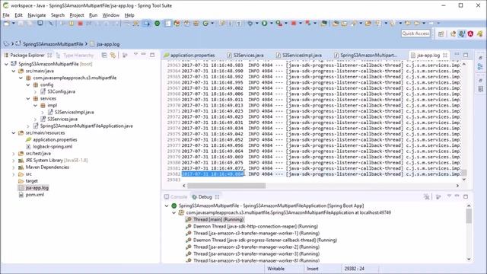The width and height of the screenshot is (487, 274).
Task: Click the green Spring Boot Dashboard icon
Action: (x=158, y=24)
